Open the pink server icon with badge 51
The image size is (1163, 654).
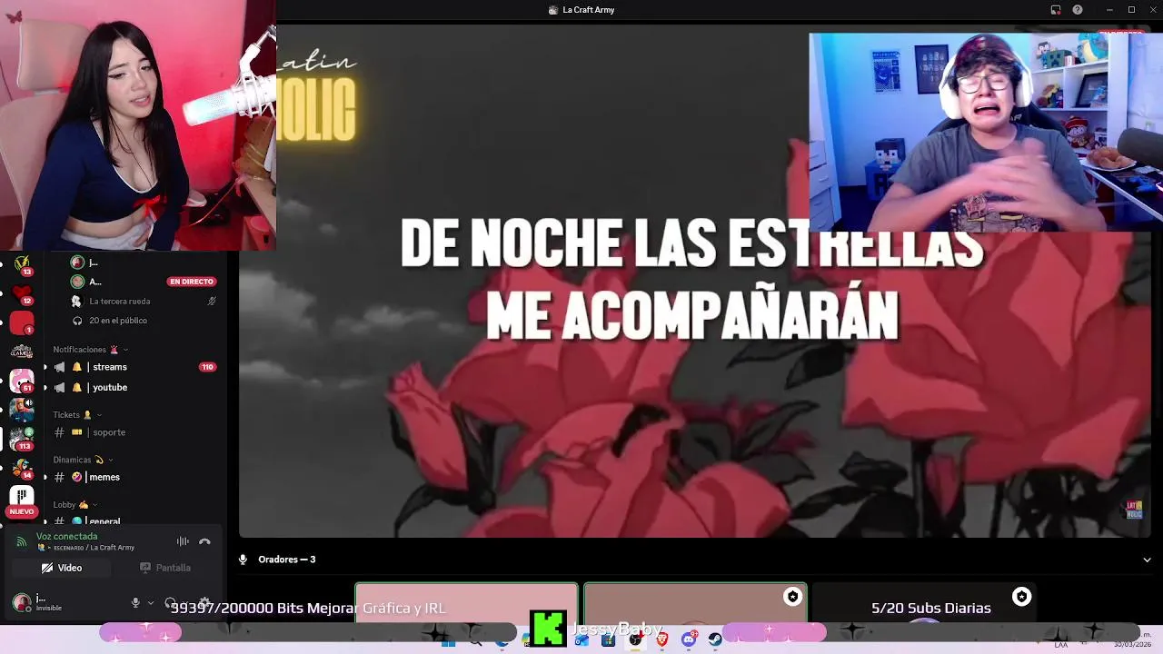coord(22,381)
